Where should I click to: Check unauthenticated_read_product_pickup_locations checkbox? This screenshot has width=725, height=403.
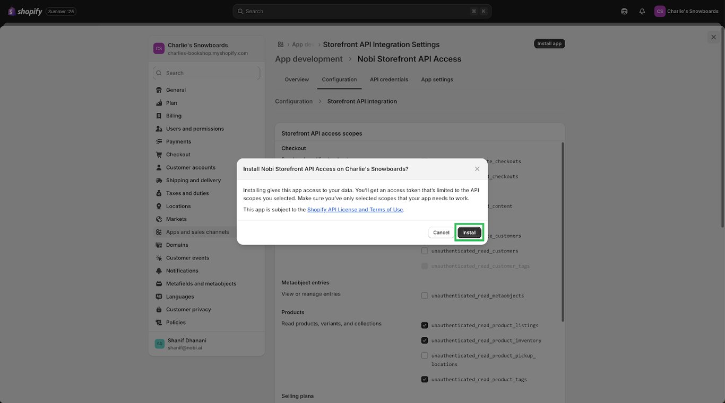(425, 355)
